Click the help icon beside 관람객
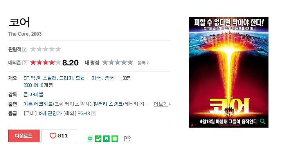This screenshot has height=157, width=281. [25, 49]
